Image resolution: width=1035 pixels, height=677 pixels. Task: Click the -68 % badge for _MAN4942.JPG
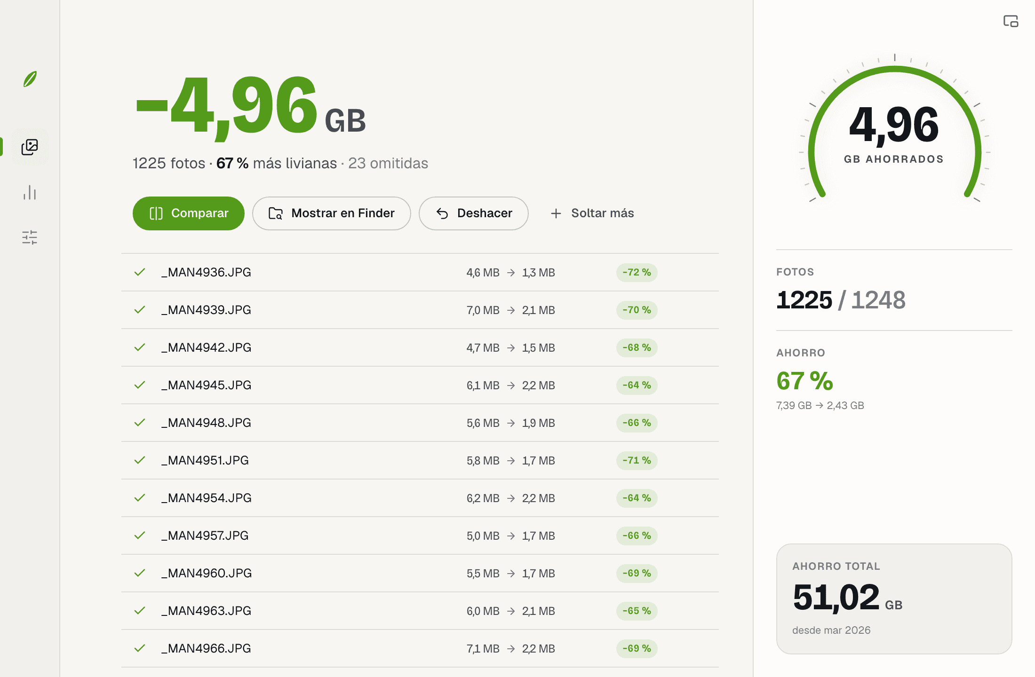pos(637,347)
